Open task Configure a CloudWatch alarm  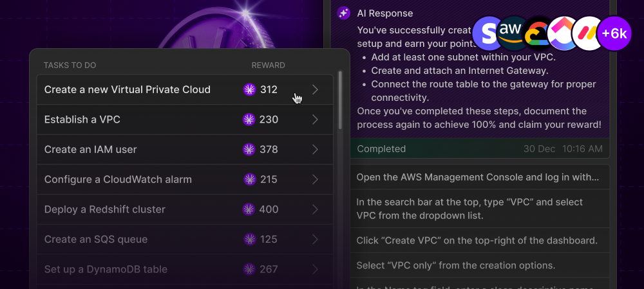[185, 179]
